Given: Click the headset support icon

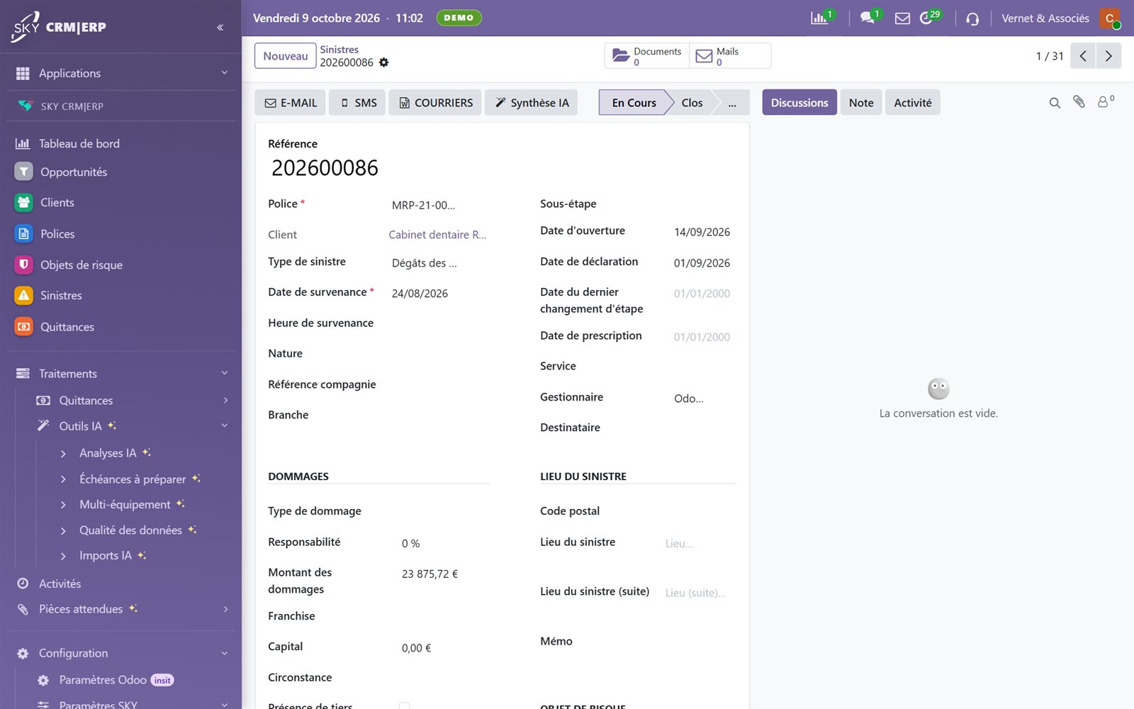Looking at the screenshot, I should pos(972,18).
